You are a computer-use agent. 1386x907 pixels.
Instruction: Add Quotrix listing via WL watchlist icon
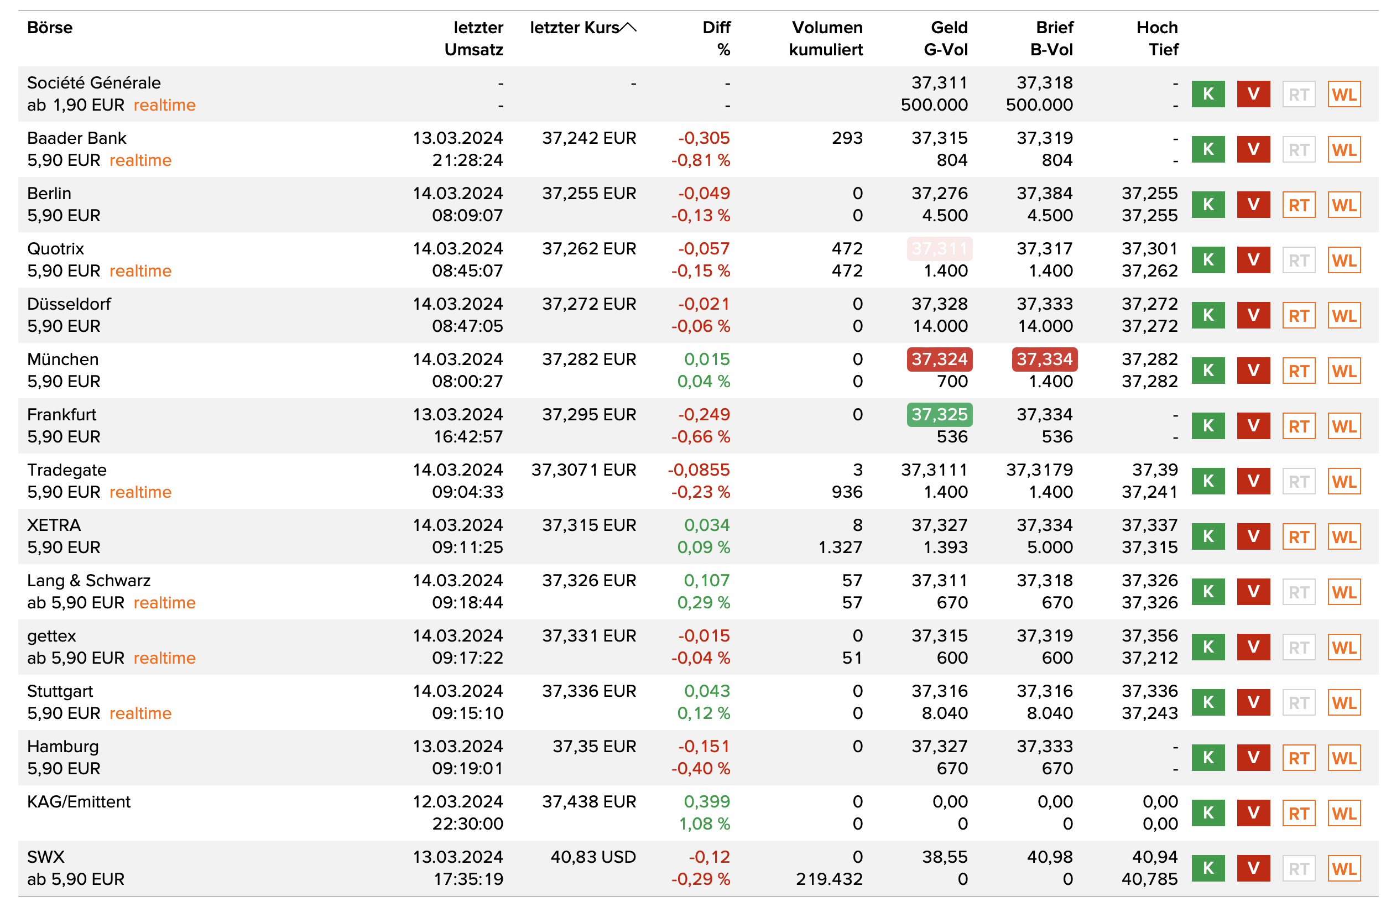tap(1344, 260)
